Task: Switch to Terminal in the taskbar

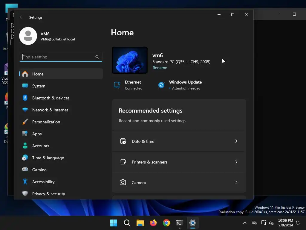Action: coord(179,223)
